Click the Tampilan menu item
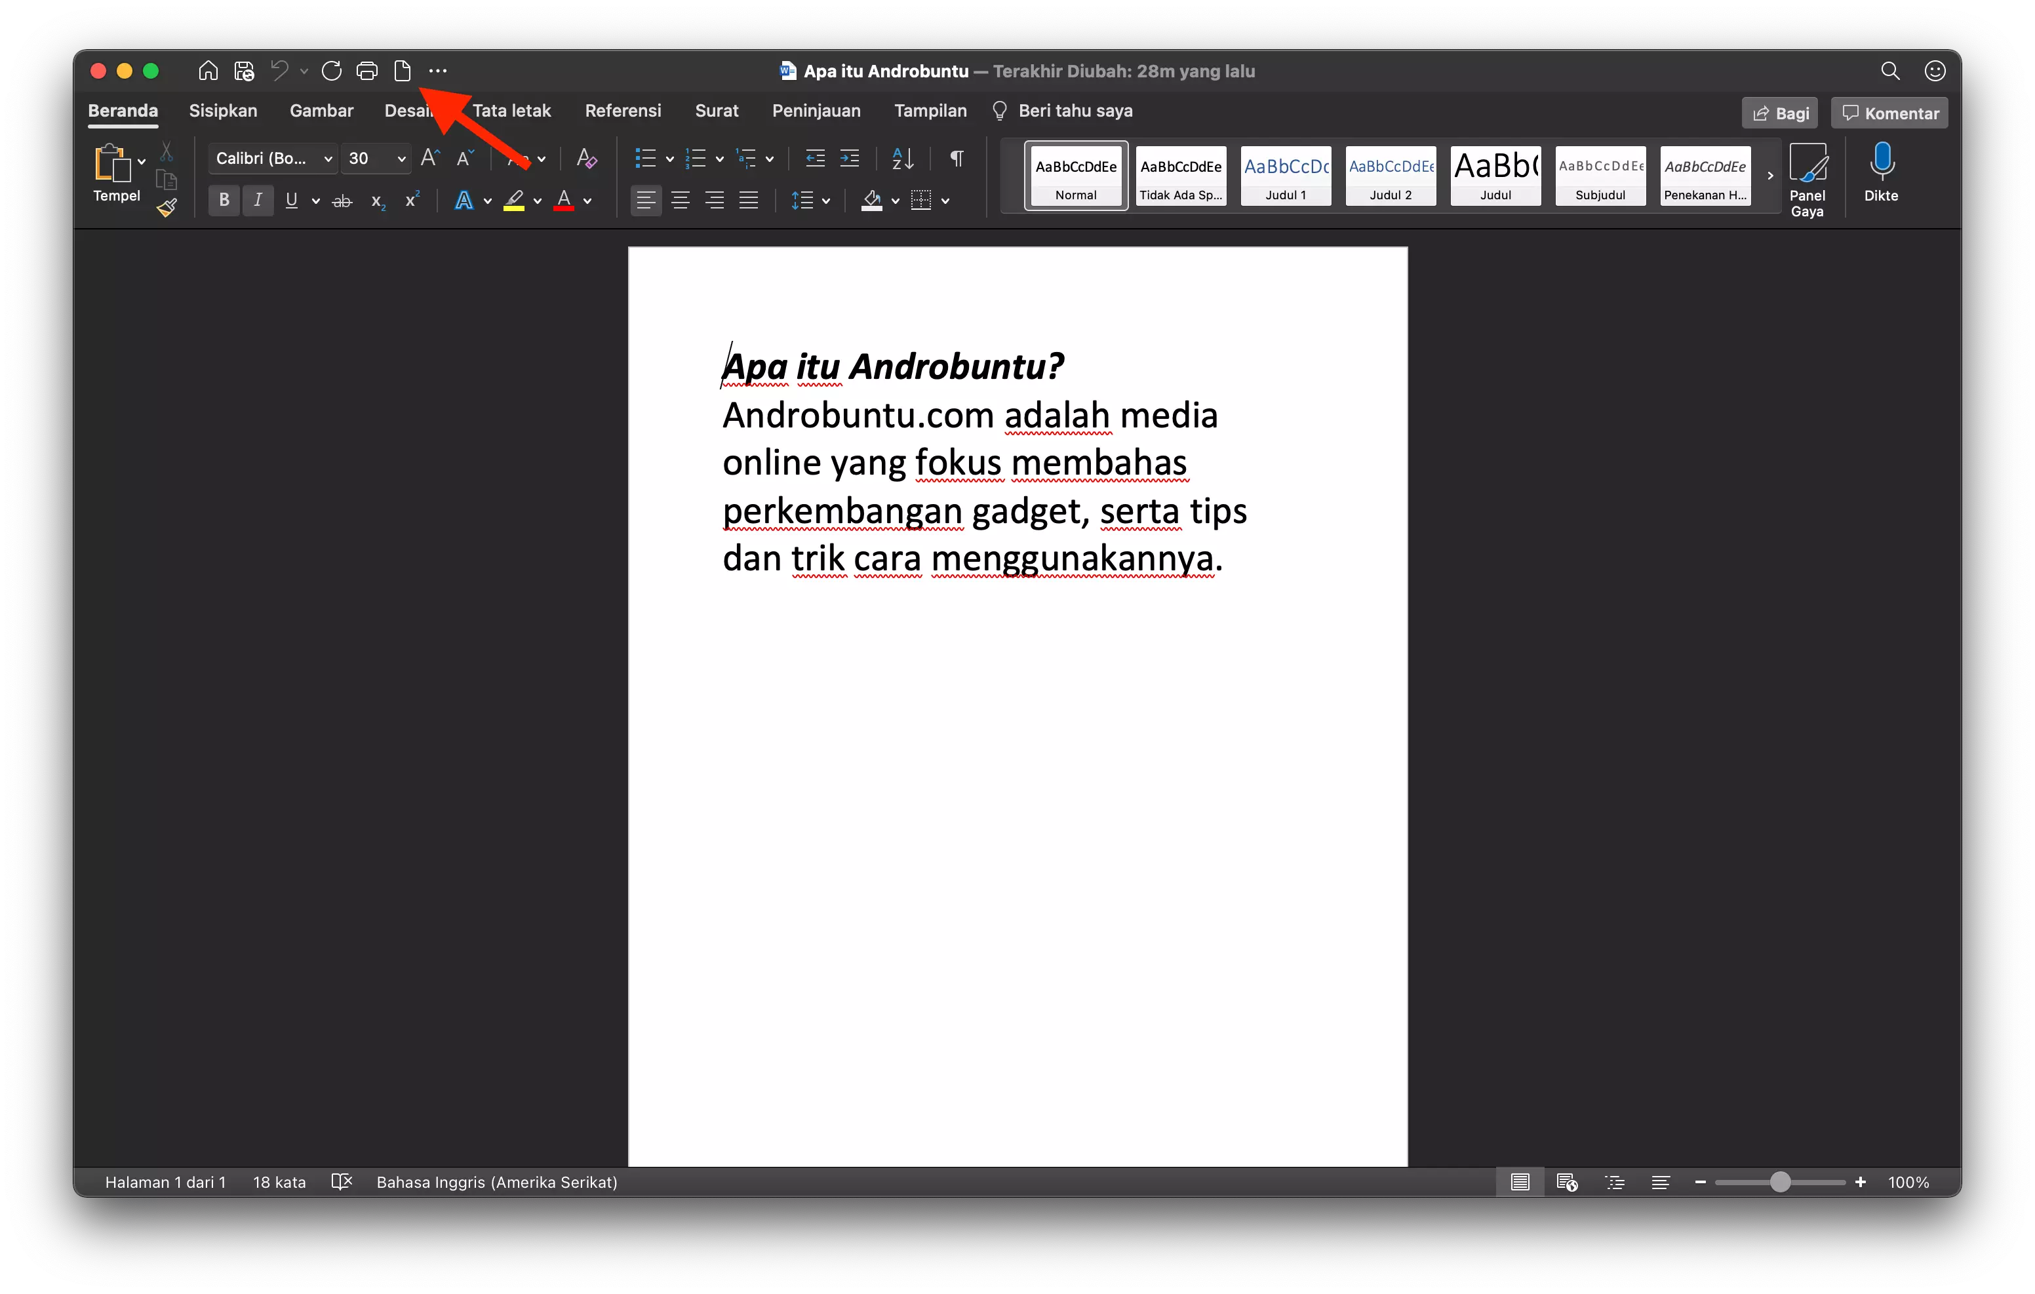The image size is (2035, 1294). pos(930,109)
